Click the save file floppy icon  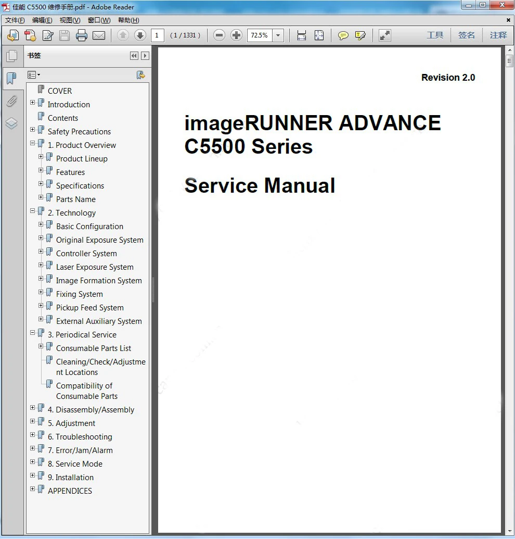point(65,35)
